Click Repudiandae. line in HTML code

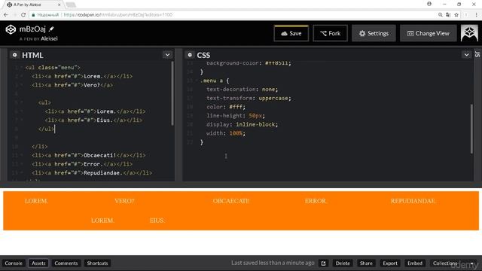[92, 173]
